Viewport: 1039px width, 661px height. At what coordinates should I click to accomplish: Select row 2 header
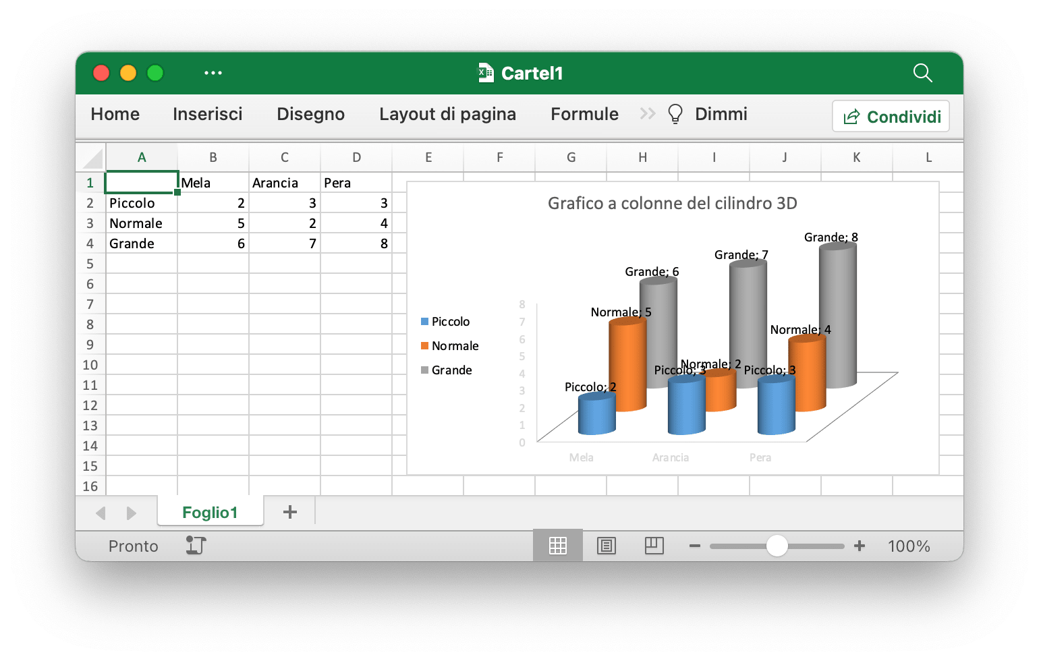click(x=90, y=203)
